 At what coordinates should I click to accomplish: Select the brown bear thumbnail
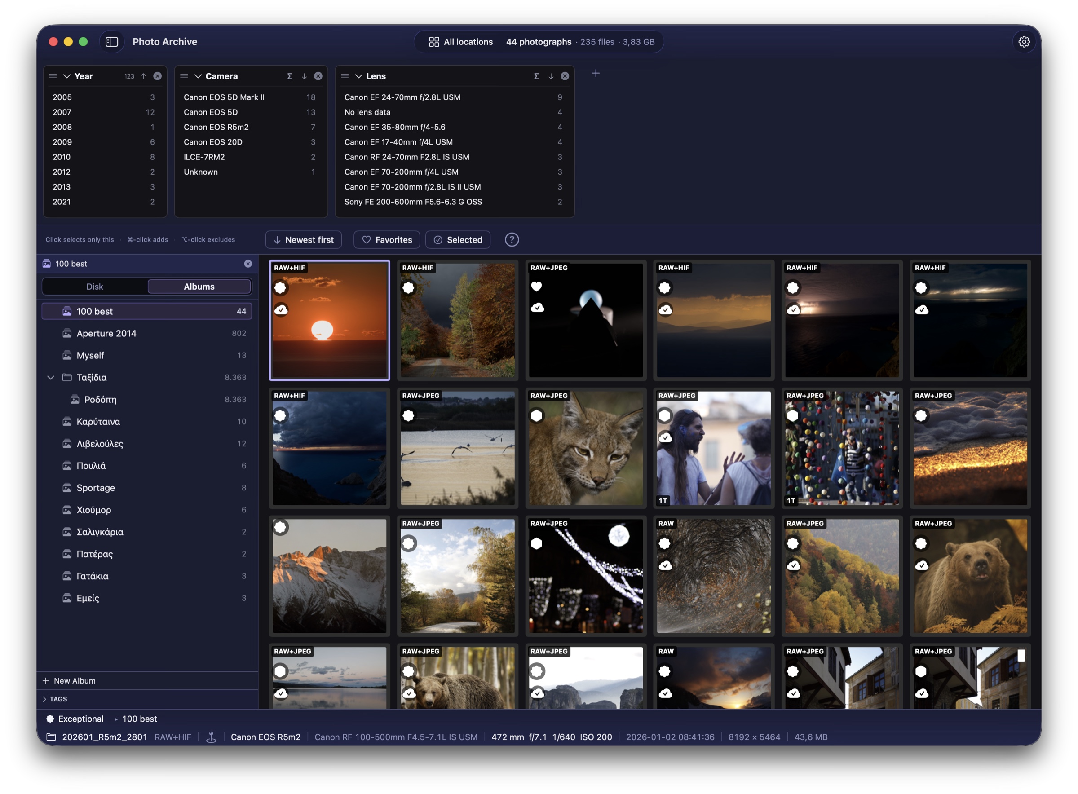[x=970, y=575]
